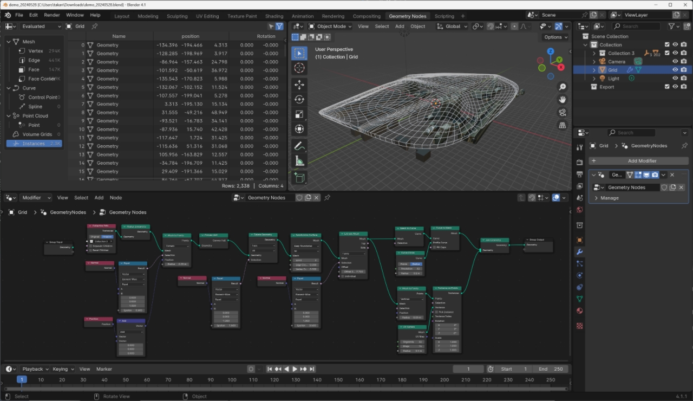
Task: Uncheck the Collection exclude checkbox
Action: 668,45
